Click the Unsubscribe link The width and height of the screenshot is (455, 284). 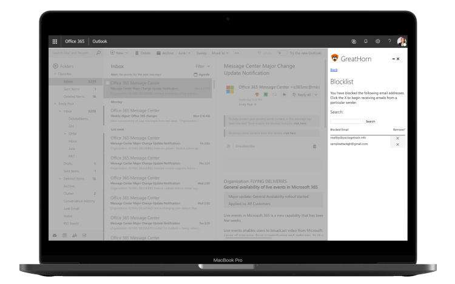click(245, 146)
